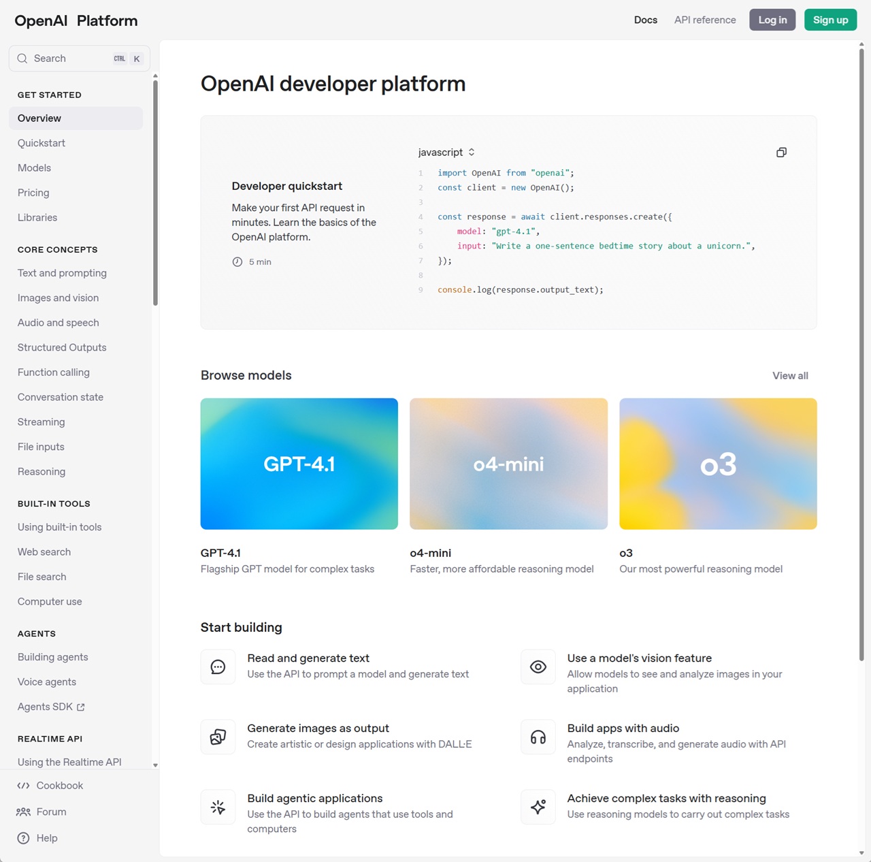
Task: Click Developer quickstart heading
Action: click(287, 187)
